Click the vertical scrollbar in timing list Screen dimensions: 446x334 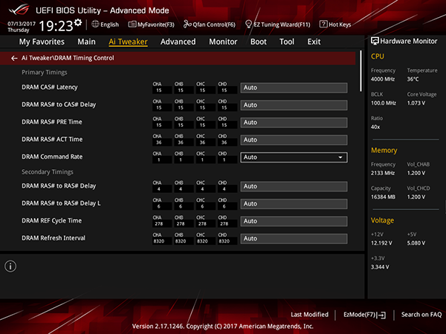pyautogui.click(x=361, y=71)
